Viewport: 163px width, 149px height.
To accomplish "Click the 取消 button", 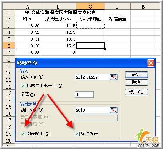I will point(136,83).
